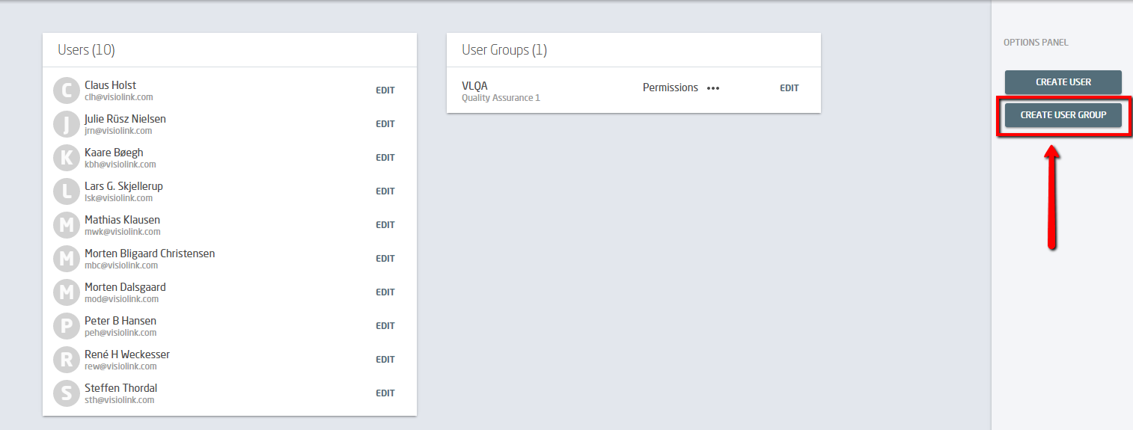
Task: Open the three-dot Permissions menu for VLQA
Action: 713,88
